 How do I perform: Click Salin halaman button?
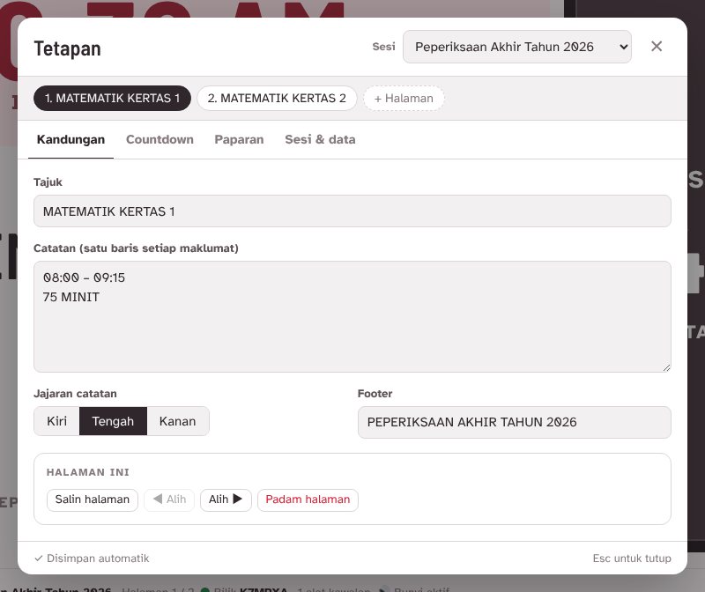(x=93, y=499)
